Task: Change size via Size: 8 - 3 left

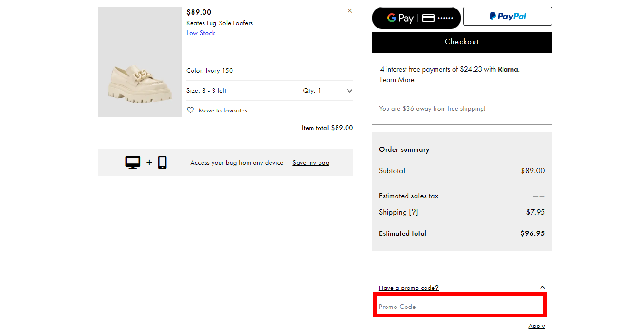Action: coord(206,91)
